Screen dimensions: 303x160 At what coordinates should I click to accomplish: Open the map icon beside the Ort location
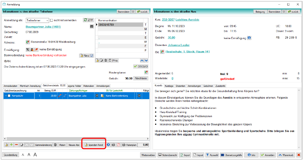click(x=162, y=52)
